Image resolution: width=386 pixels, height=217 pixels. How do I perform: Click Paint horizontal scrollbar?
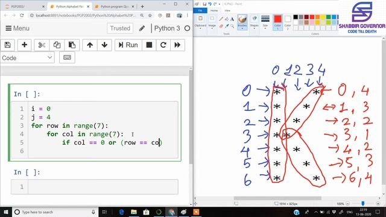(277, 198)
